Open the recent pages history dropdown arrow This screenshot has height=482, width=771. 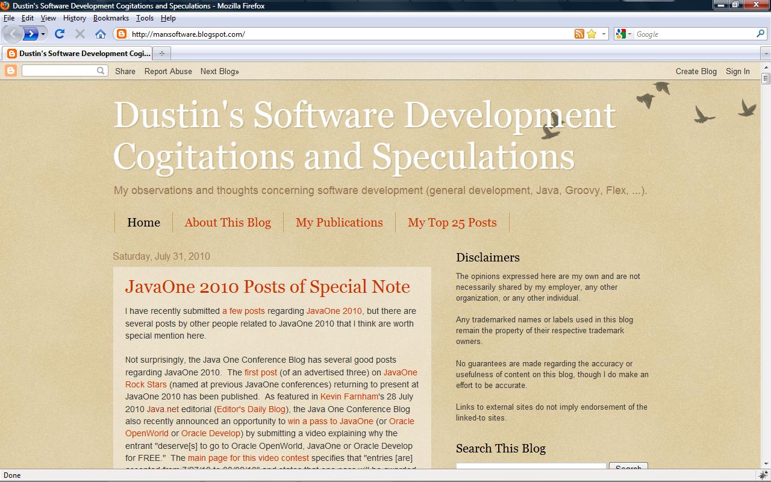point(43,34)
